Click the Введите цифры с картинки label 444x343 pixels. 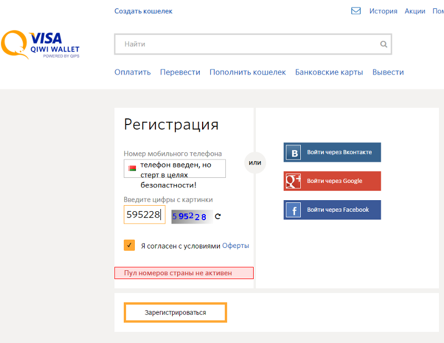168,200
